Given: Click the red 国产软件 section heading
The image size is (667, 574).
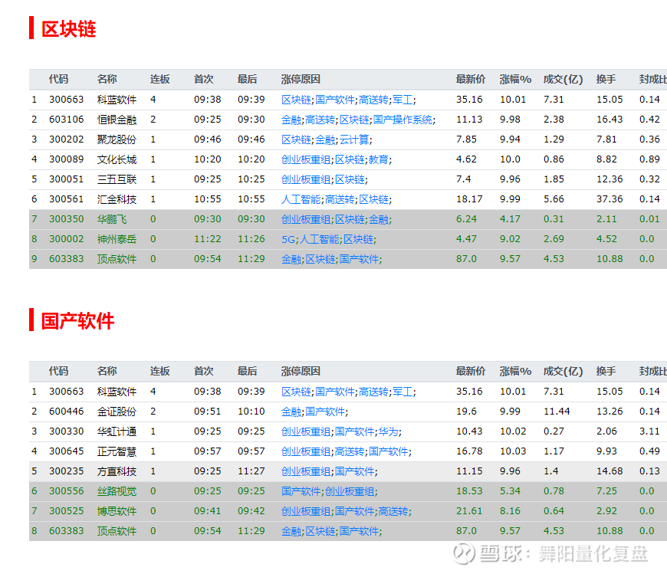Looking at the screenshot, I should coord(78,321).
